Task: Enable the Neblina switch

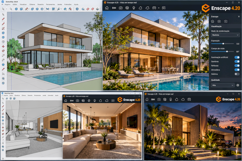Action: (x=237, y=74)
